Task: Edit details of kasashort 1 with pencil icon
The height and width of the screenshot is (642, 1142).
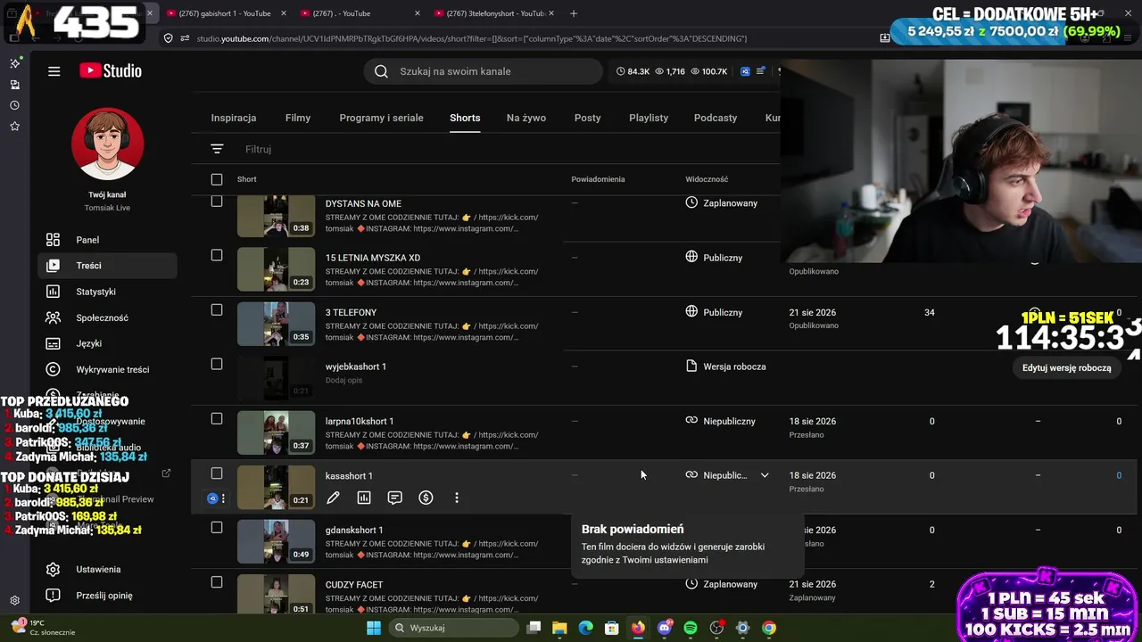Action: 333,498
